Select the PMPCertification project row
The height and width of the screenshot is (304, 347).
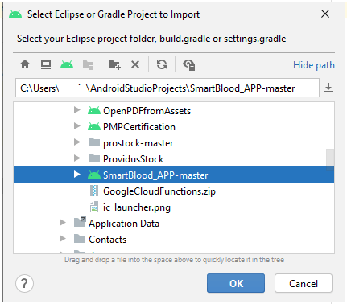[x=174, y=126]
